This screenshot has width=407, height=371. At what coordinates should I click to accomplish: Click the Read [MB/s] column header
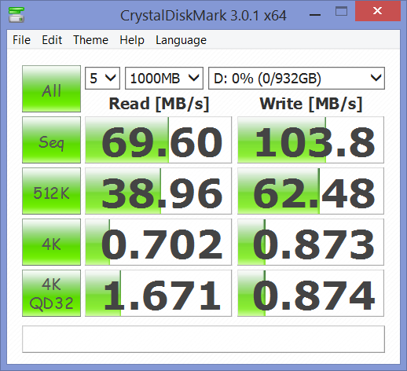(159, 104)
